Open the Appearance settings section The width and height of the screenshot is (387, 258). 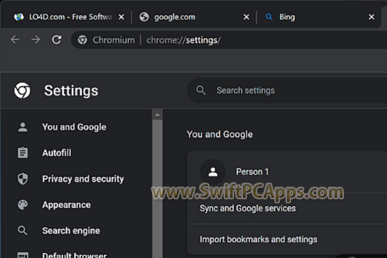(67, 205)
